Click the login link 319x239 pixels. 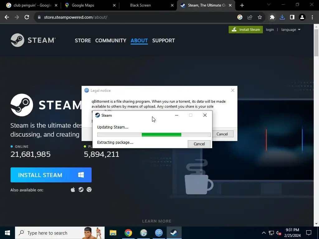click(x=270, y=30)
